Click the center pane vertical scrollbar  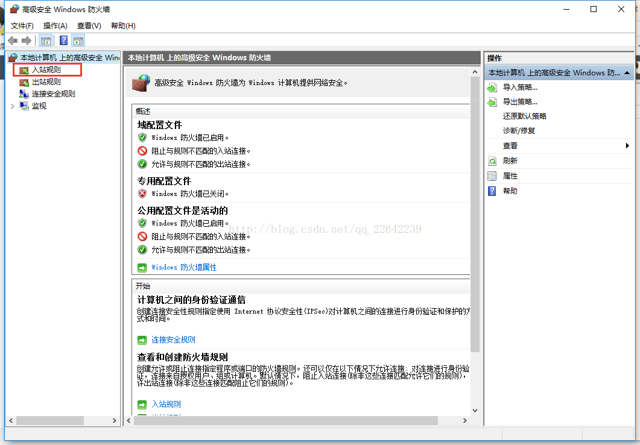pyautogui.click(x=475, y=241)
